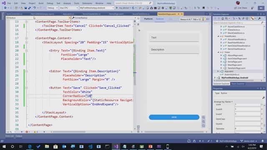Click Collapse All icon in Solution Explorer
This screenshot has width=267, height=150.
243,18
